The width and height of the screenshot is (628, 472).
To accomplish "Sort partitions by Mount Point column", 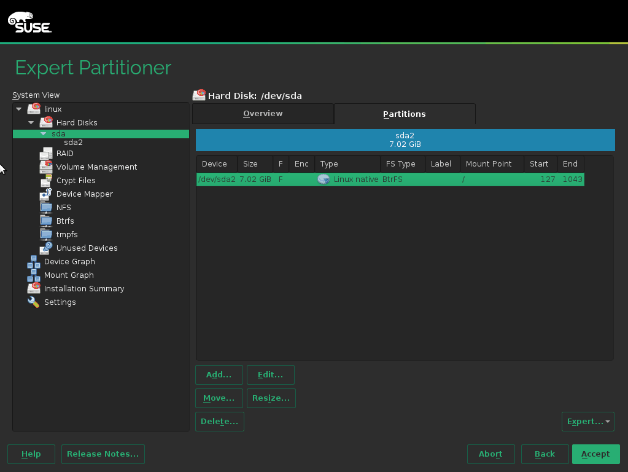I will click(x=489, y=164).
